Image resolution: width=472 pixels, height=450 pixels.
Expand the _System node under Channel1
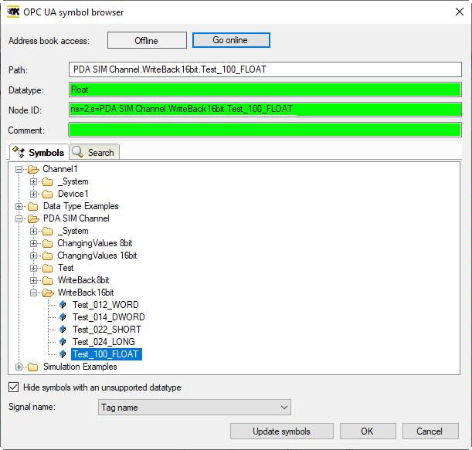click(33, 181)
